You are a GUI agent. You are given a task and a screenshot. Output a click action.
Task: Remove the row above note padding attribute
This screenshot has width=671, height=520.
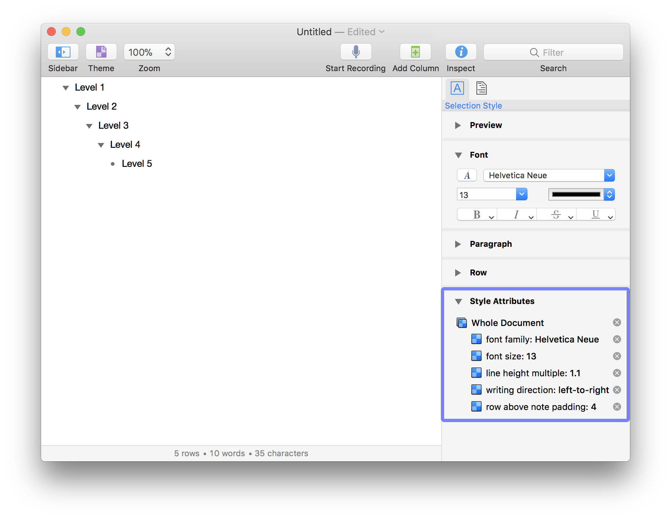[x=617, y=407]
